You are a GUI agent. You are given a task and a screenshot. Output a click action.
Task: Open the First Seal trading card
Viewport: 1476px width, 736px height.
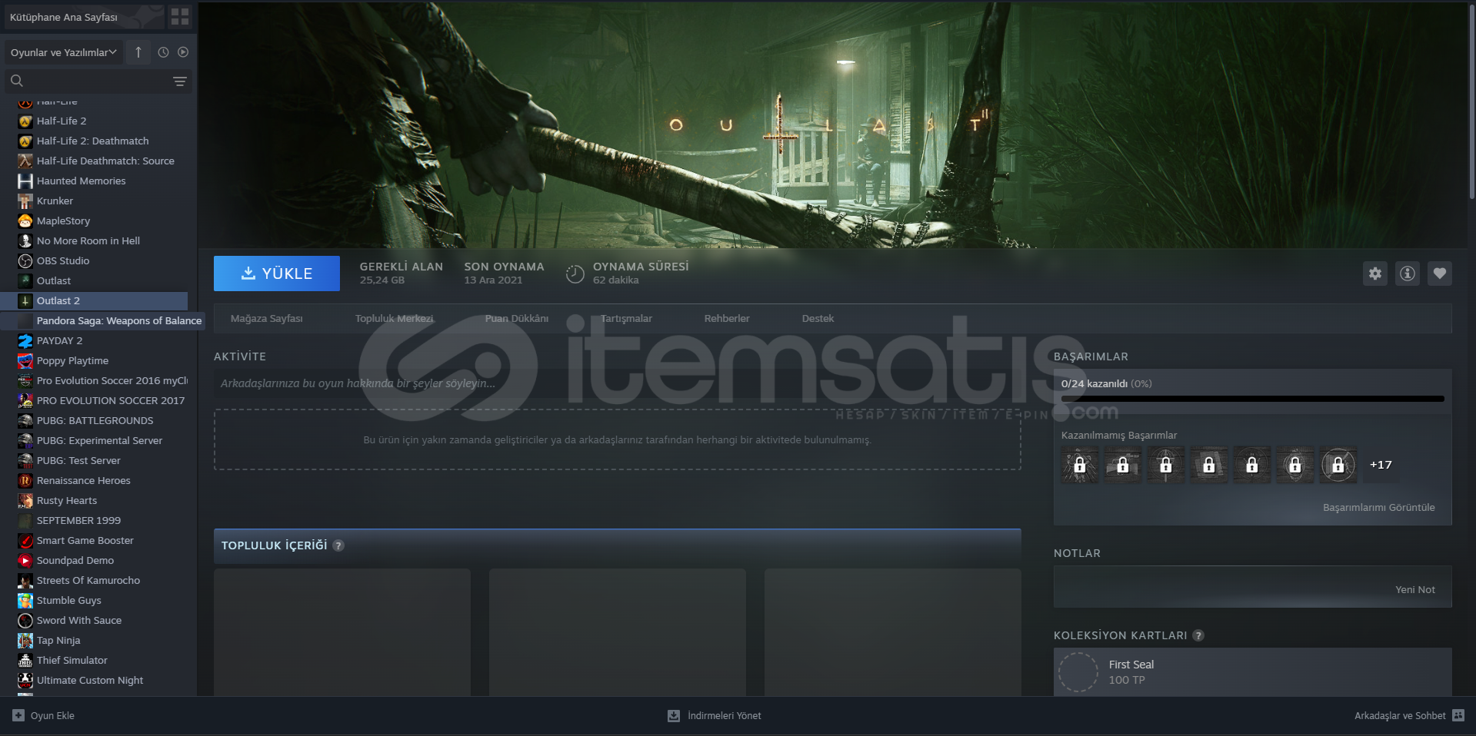click(1252, 671)
